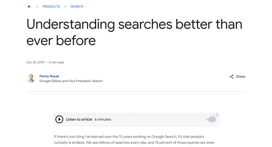This screenshot has width=272, height=147.
Task: Click the 'Listen to article' label
Action: (79, 119)
